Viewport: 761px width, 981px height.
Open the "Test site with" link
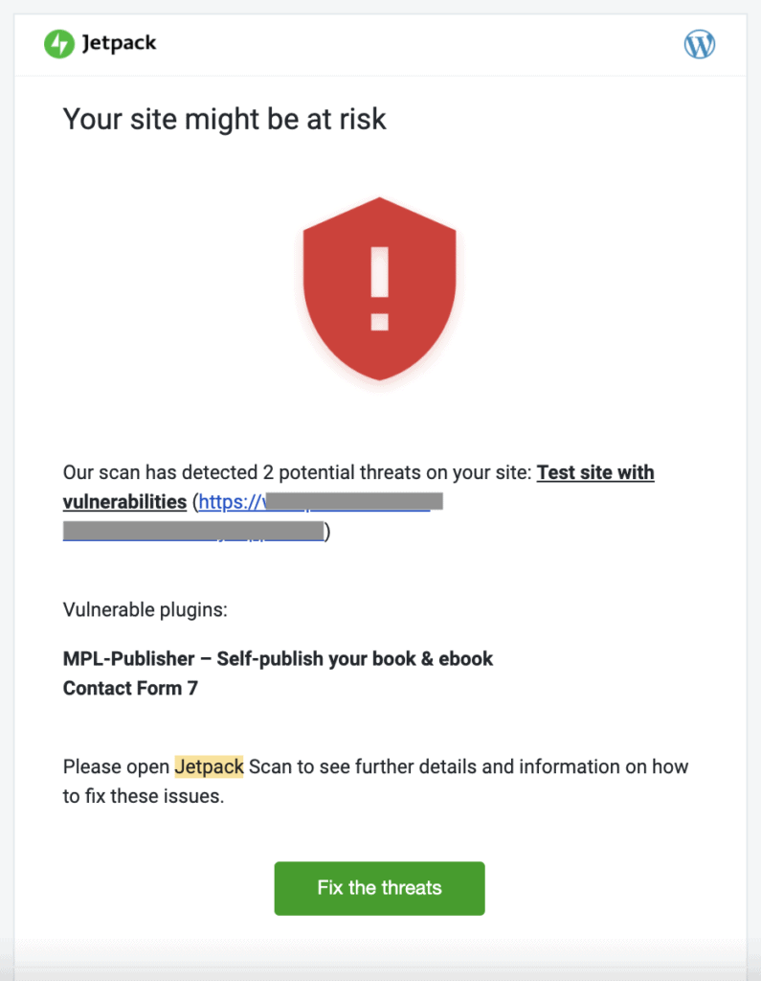pos(595,472)
